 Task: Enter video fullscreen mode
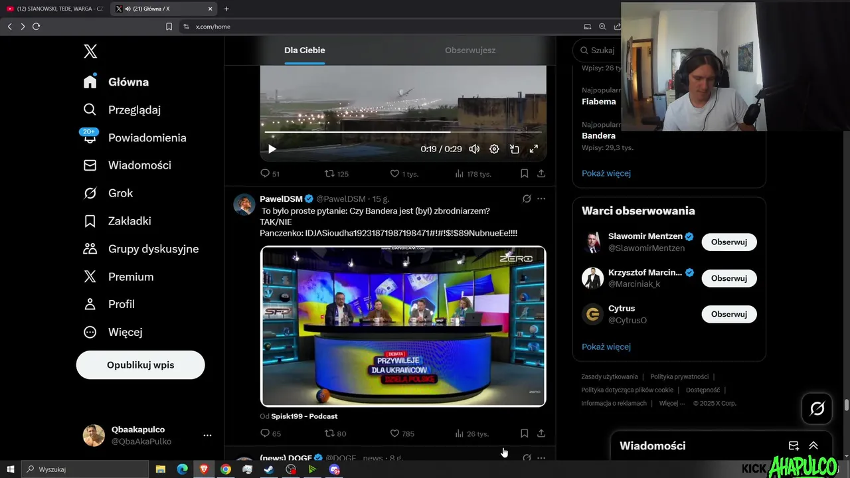(534, 149)
